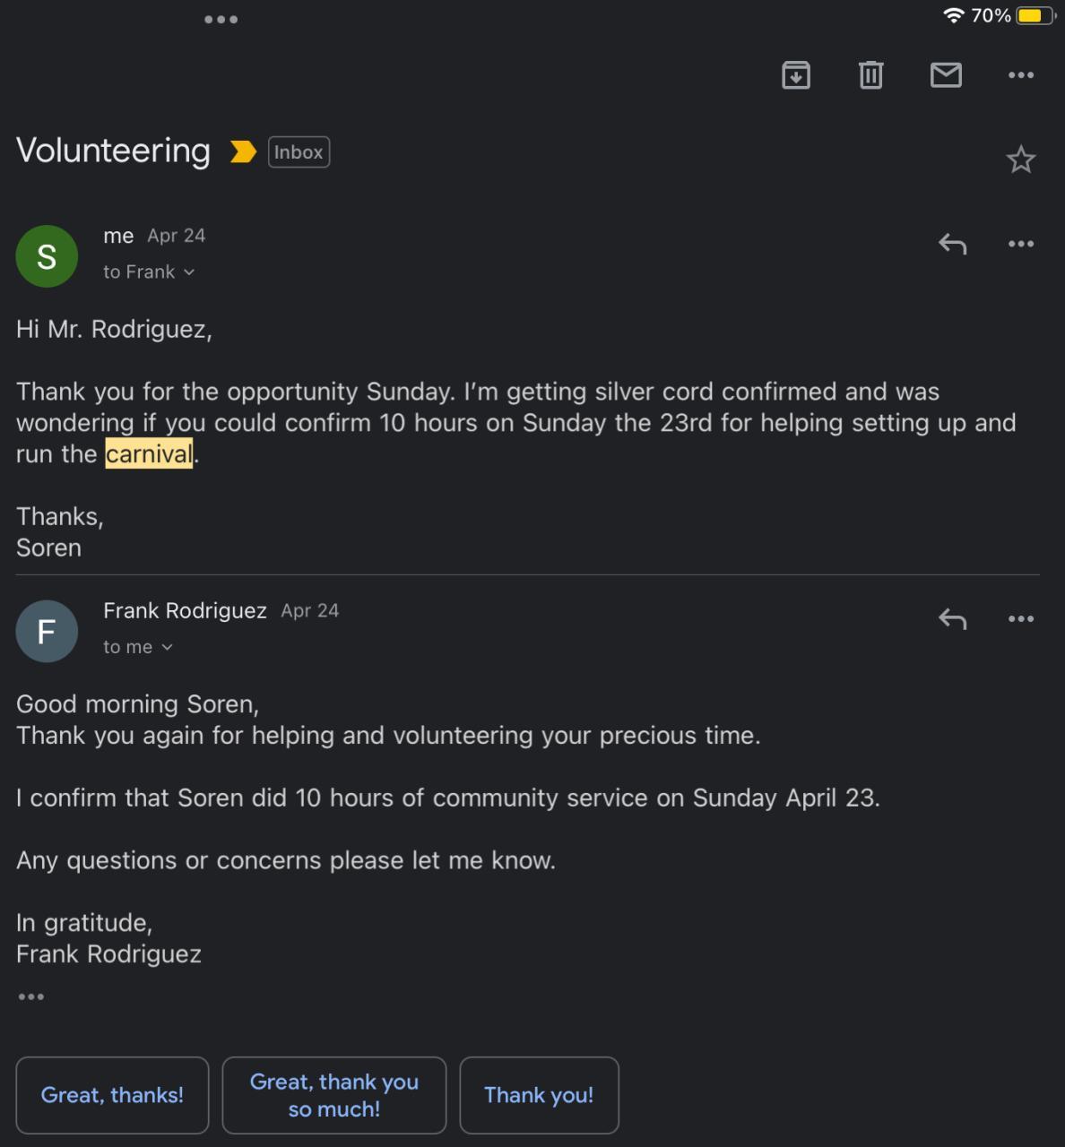Expand the 'to me' recipient details

[139, 647]
